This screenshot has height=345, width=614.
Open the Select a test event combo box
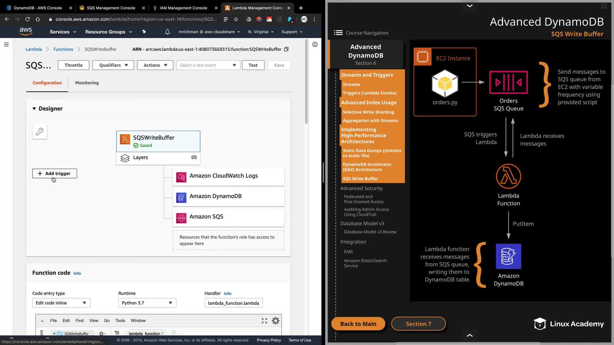pos(208,65)
